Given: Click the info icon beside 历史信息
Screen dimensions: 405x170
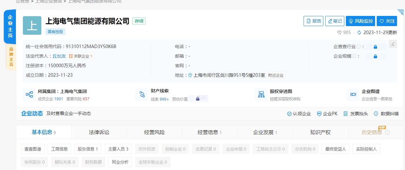Looking at the screenshot, I should [388, 132].
